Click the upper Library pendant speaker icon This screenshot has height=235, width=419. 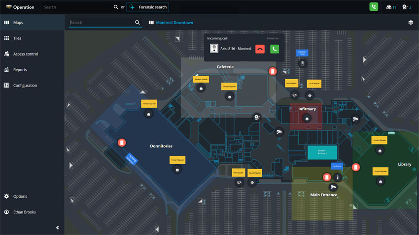tap(380, 151)
